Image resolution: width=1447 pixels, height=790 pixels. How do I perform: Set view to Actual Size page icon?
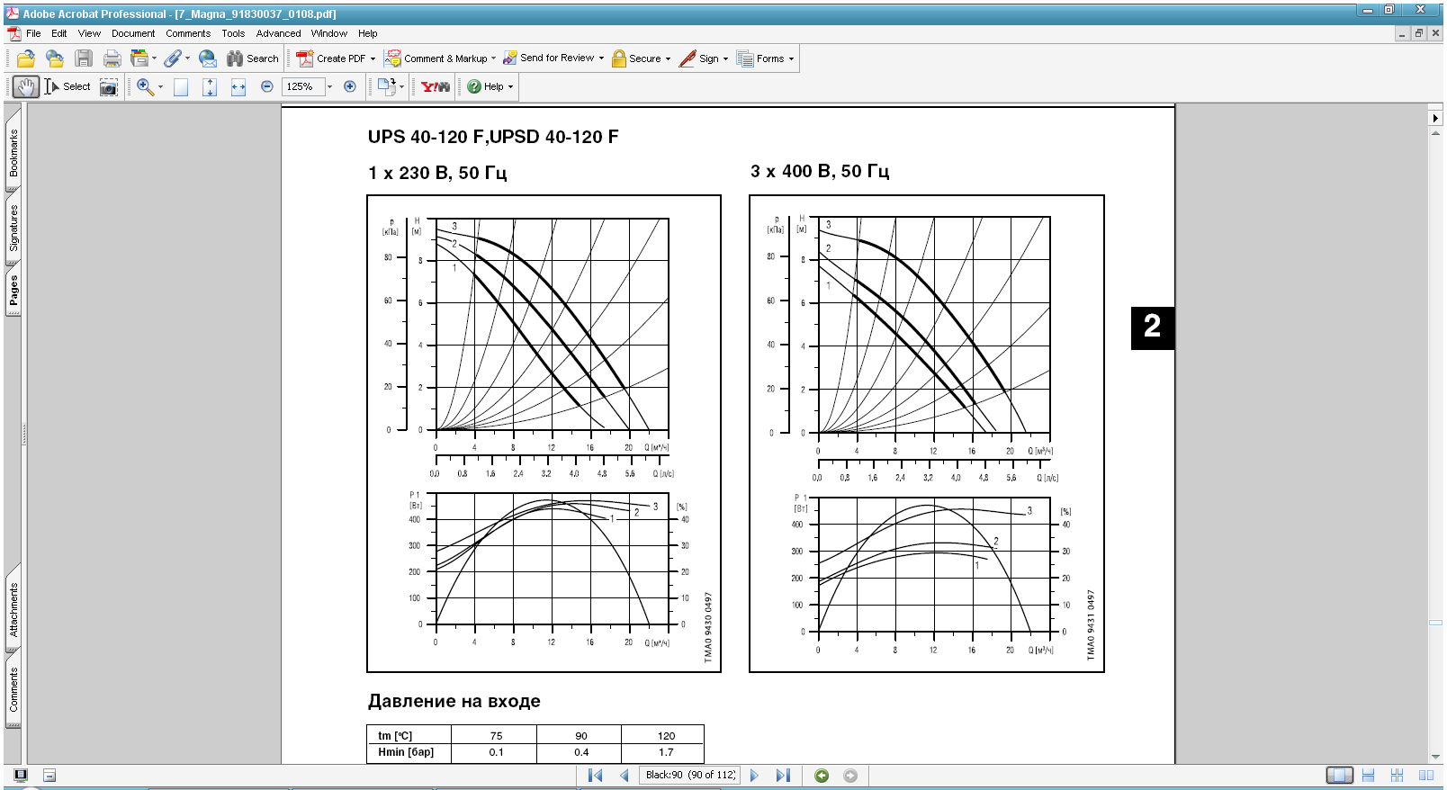(181, 86)
